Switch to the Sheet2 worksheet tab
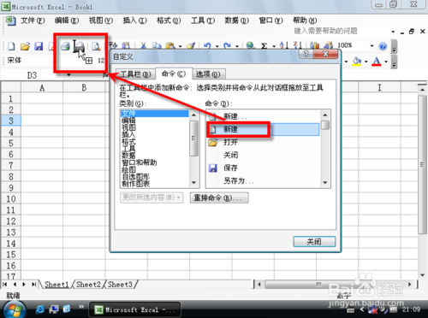Image resolution: width=428 pixels, height=318 pixels. [88, 285]
